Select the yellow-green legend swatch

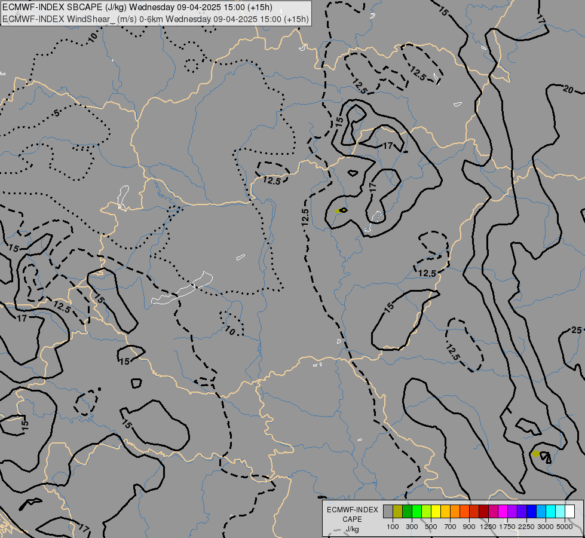pyautogui.click(x=427, y=511)
